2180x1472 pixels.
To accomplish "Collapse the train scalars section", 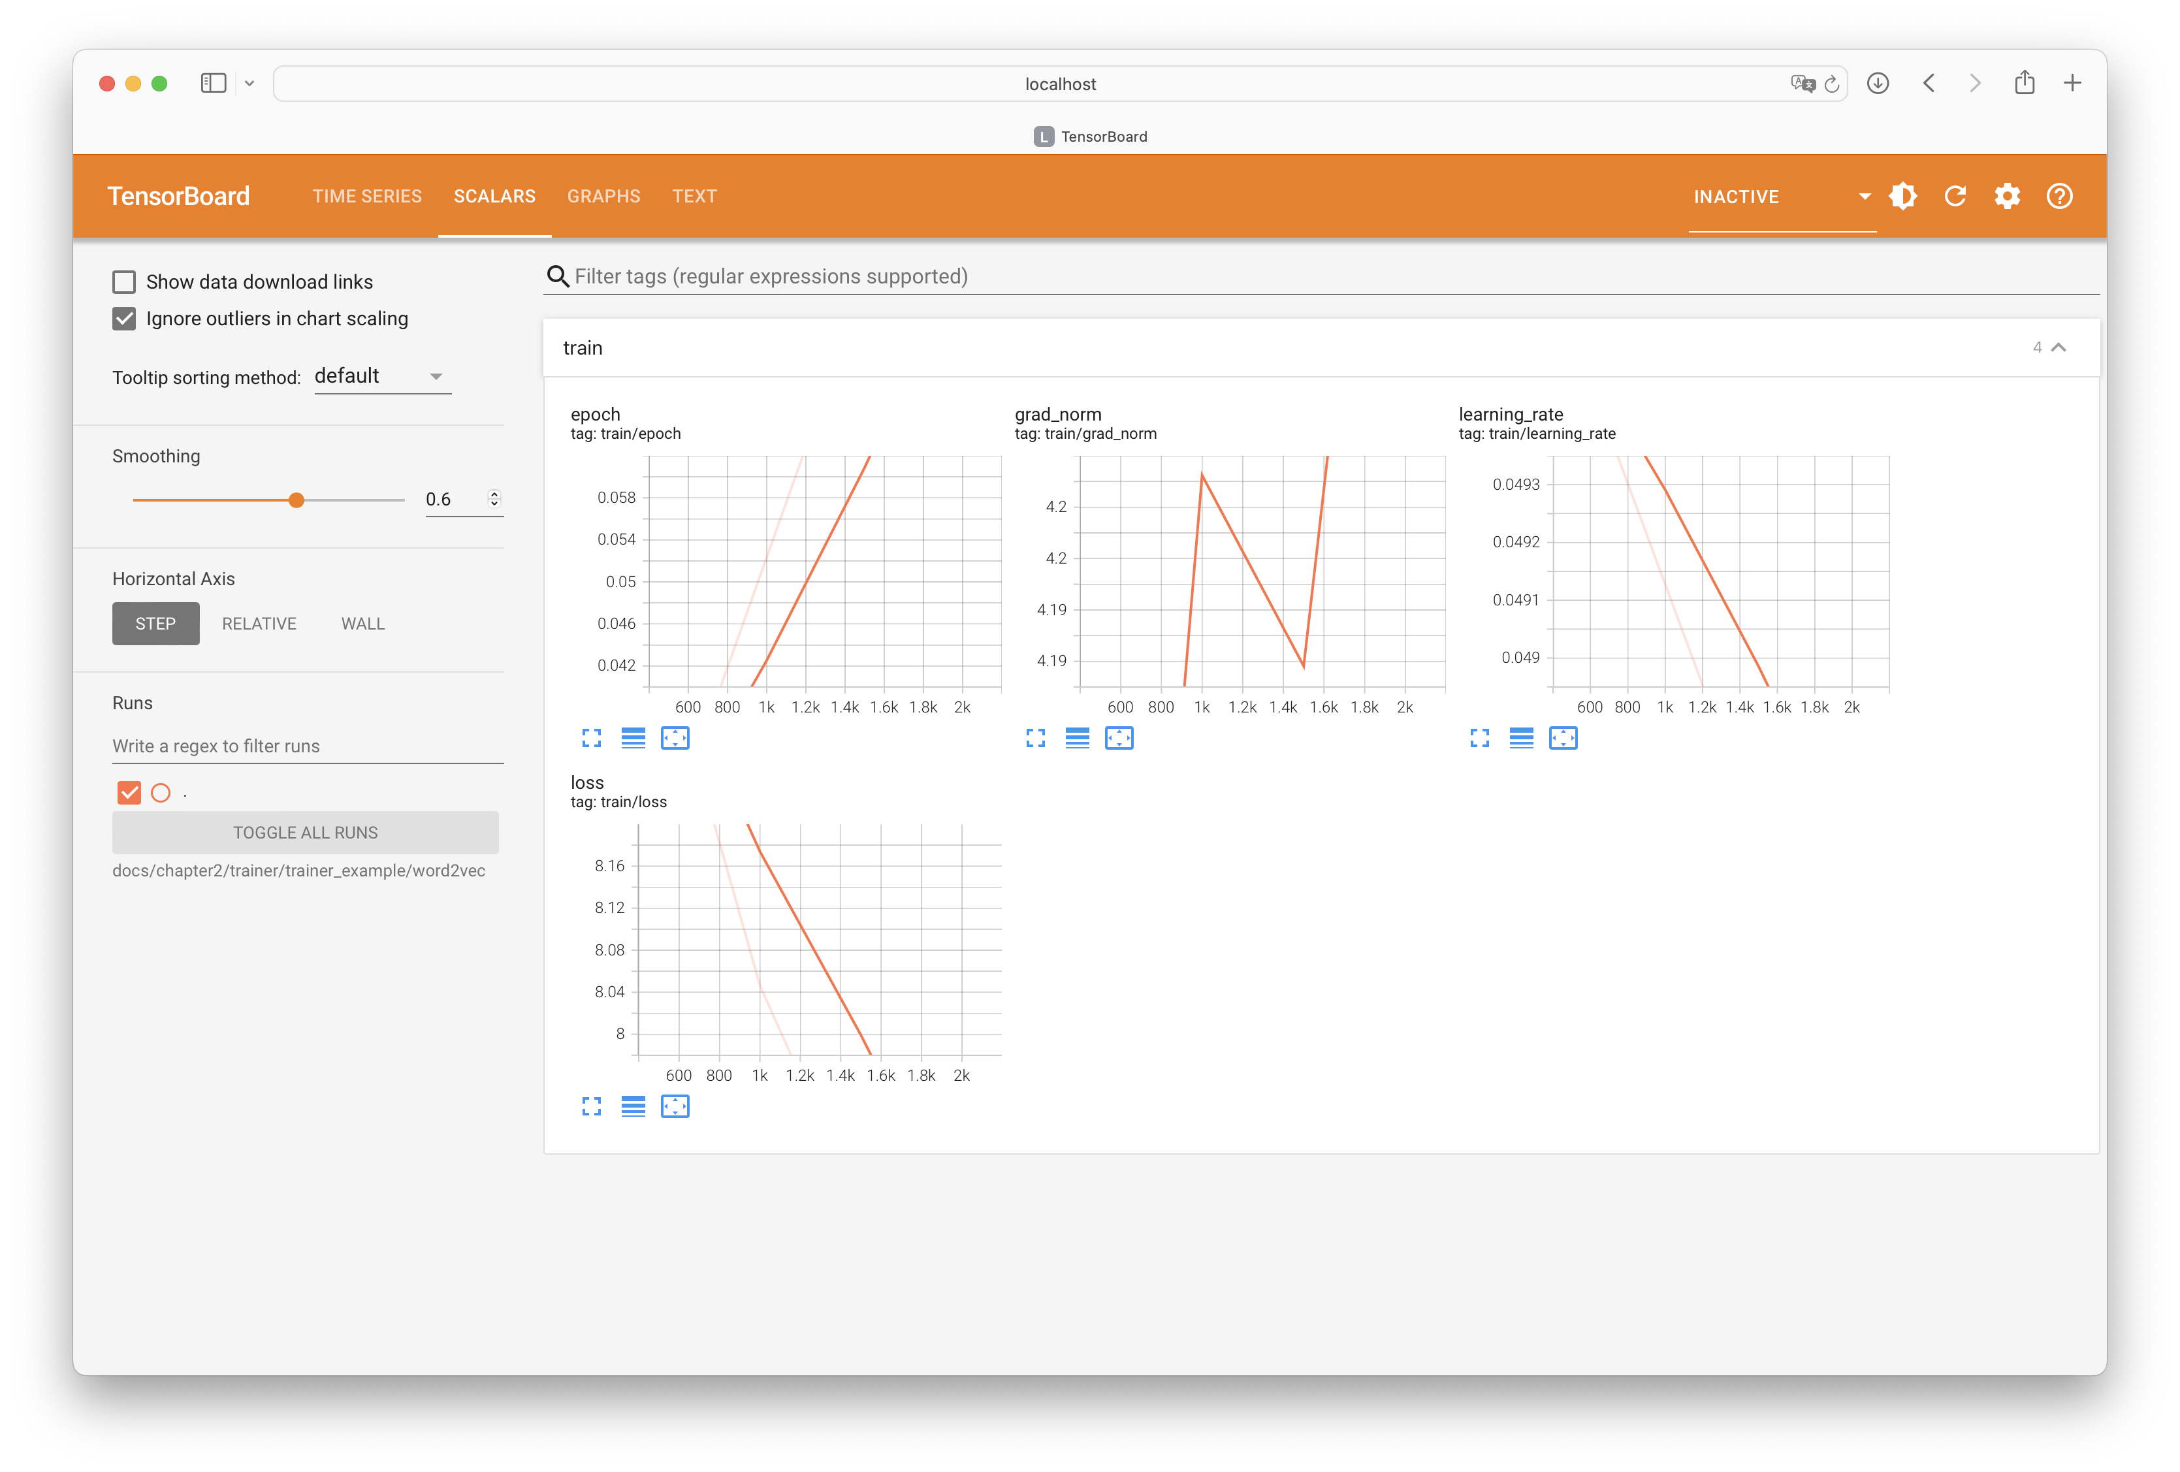I will click(x=2058, y=348).
